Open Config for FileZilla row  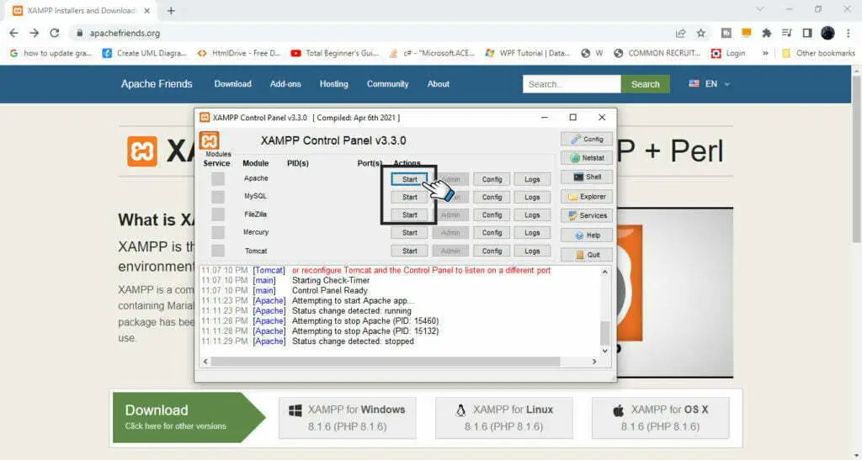[x=492, y=214]
